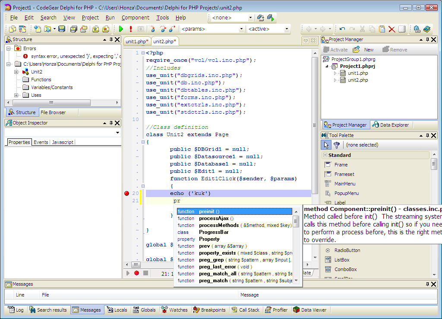
Task: Open the Breakpoints tab at bottom
Action: click(209, 310)
